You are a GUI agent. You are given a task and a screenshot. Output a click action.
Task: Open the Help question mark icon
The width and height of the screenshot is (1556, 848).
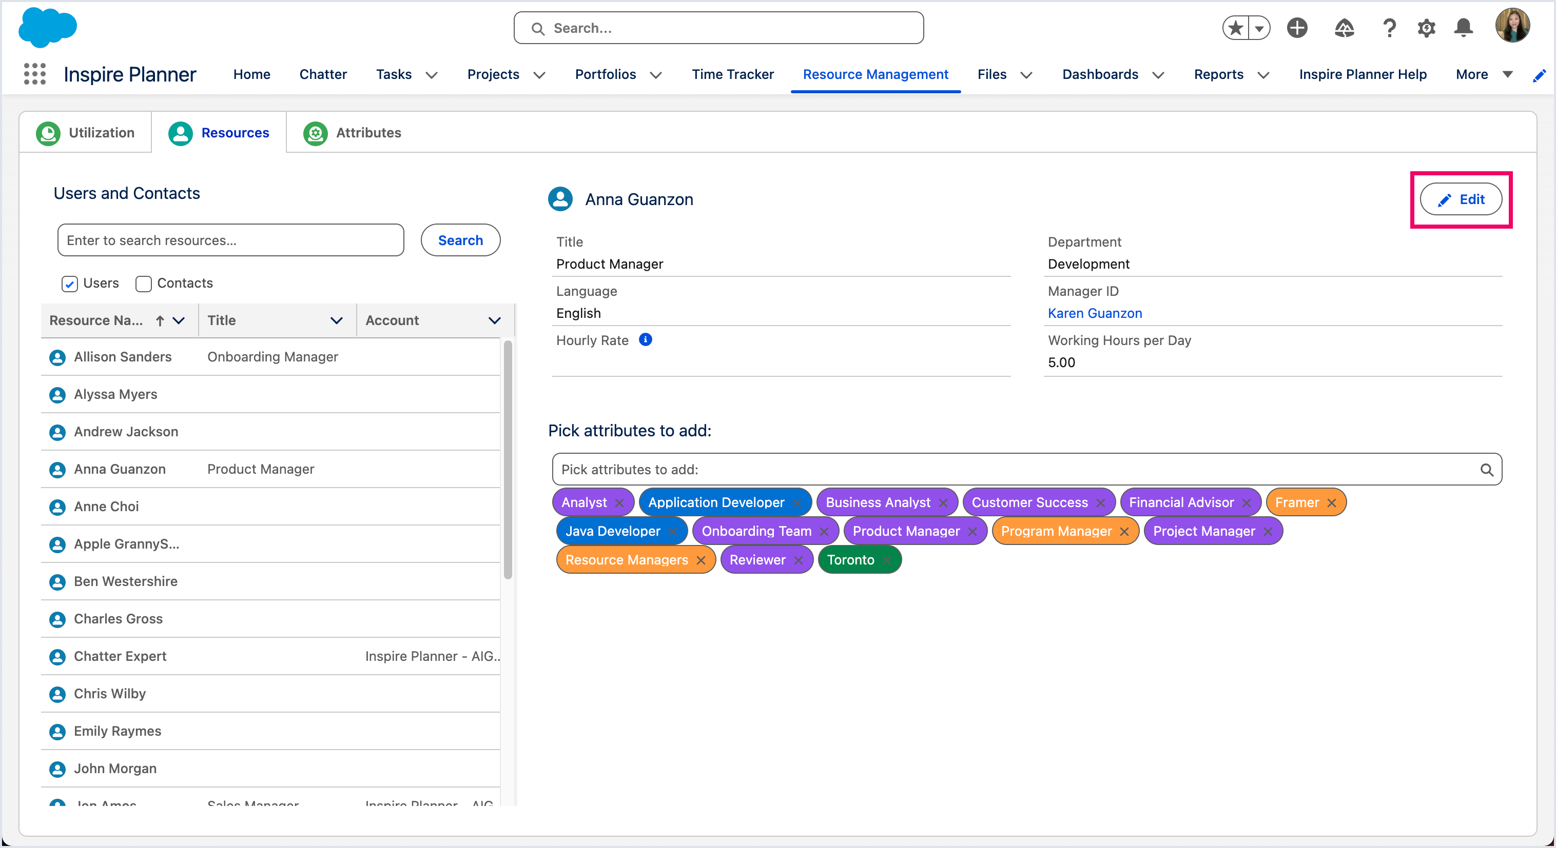[x=1389, y=28]
